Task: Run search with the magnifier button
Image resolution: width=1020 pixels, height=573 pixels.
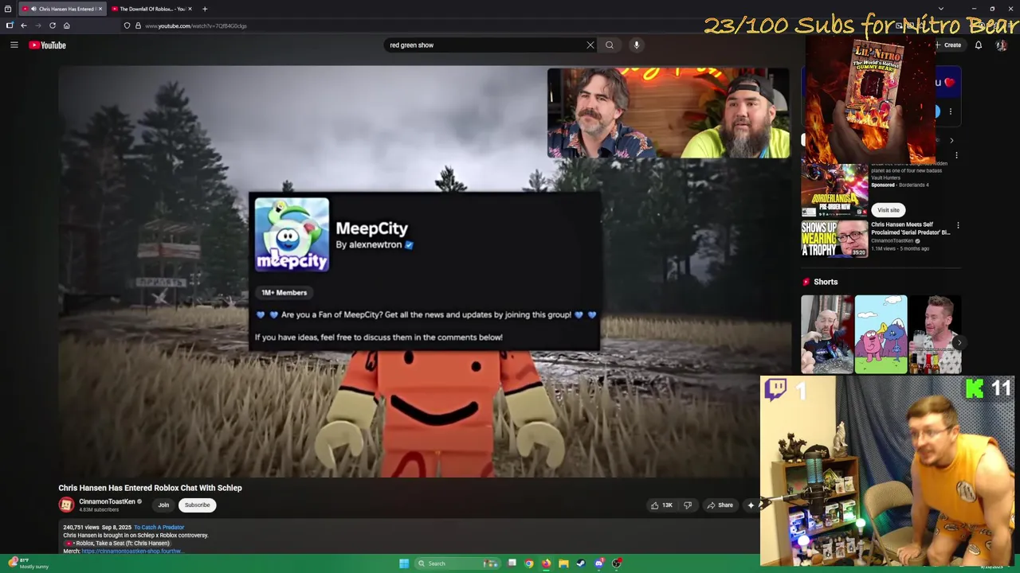Action: pos(610,45)
